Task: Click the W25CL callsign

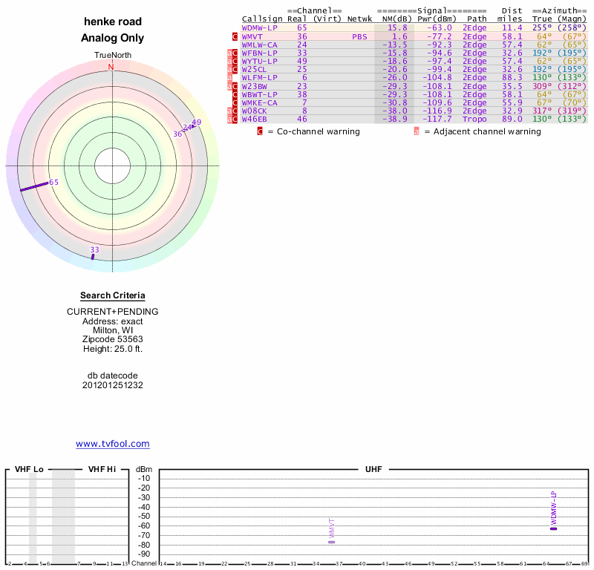Action: point(254,70)
